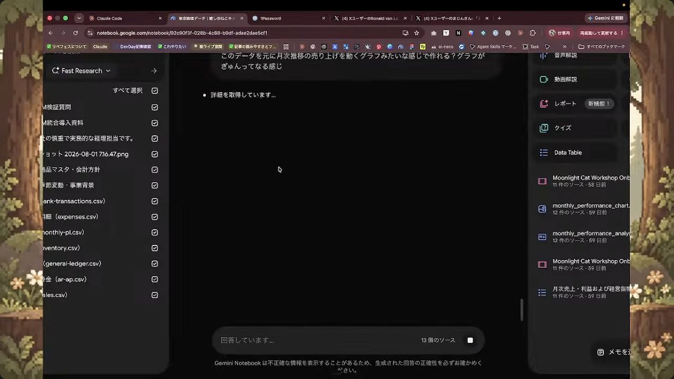Uncheck the expenses.csv checkbox

[x=155, y=217]
